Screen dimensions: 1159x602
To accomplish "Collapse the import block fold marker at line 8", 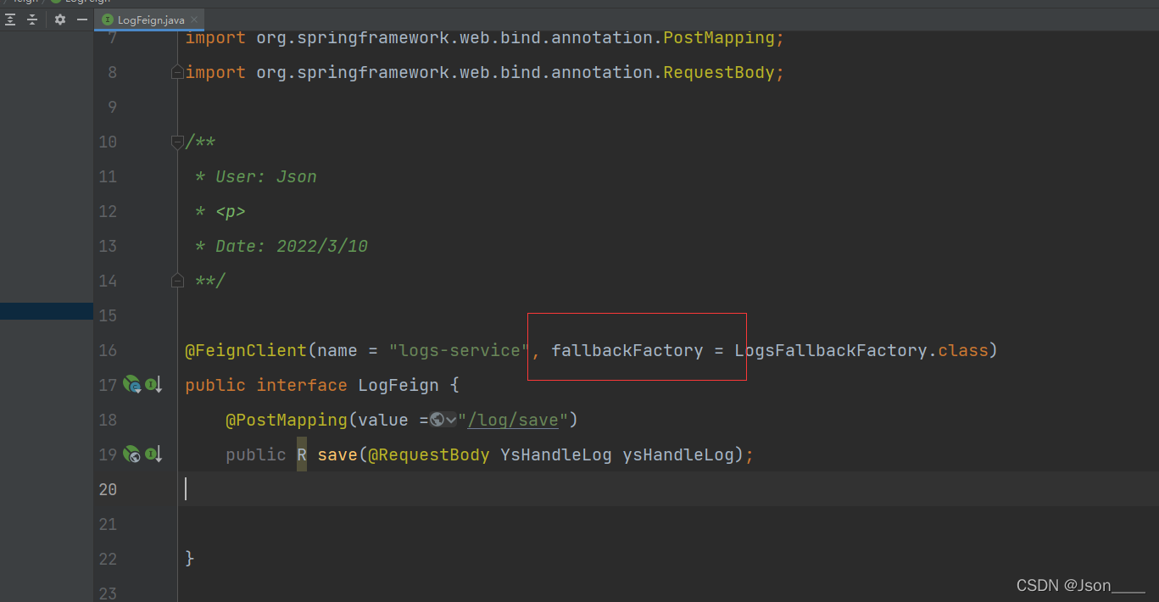I will [177, 72].
